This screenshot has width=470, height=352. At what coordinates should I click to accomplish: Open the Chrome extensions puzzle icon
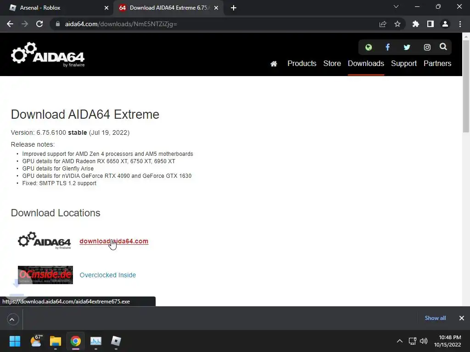tap(416, 24)
